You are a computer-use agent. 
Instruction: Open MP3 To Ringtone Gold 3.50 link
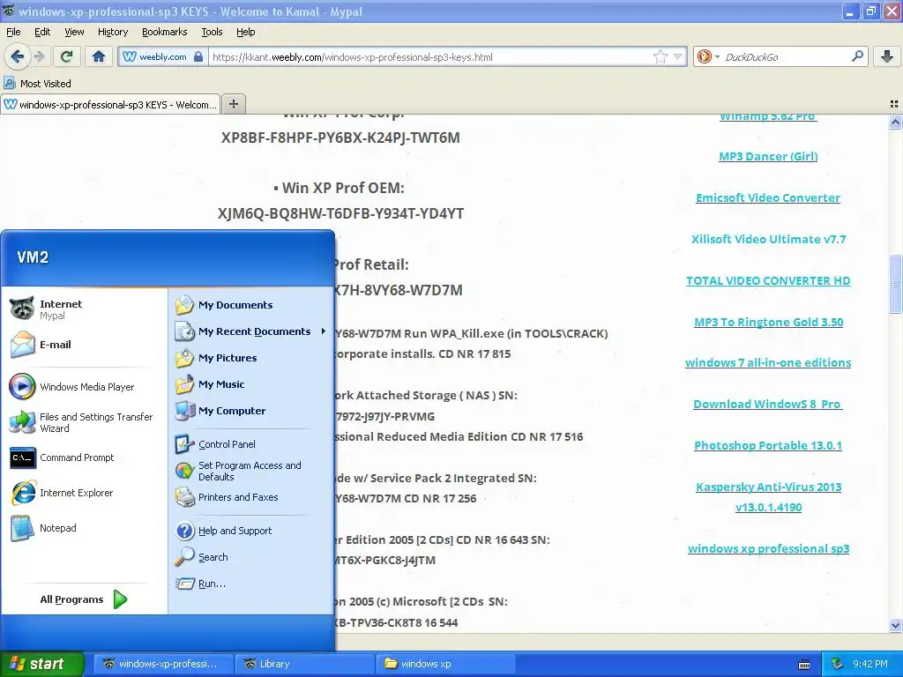768,322
